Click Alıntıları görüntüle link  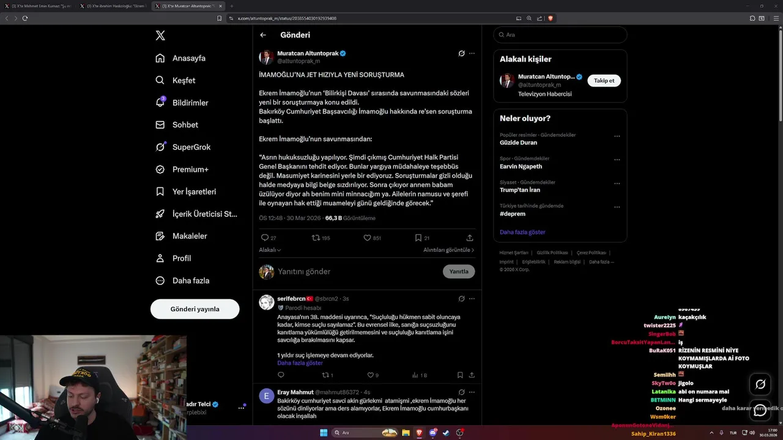tap(449, 250)
